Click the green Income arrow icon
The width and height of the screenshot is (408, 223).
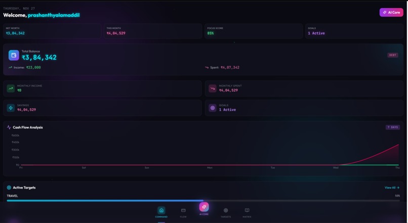click(x=11, y=67)
